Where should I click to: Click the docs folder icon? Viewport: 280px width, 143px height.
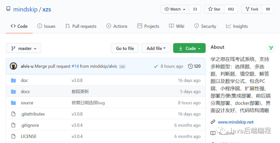[13, 92]
